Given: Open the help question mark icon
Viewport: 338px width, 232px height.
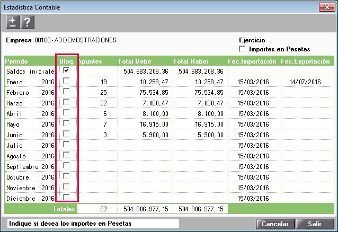Looking at the screenshot, I should (x=28, y=22).
